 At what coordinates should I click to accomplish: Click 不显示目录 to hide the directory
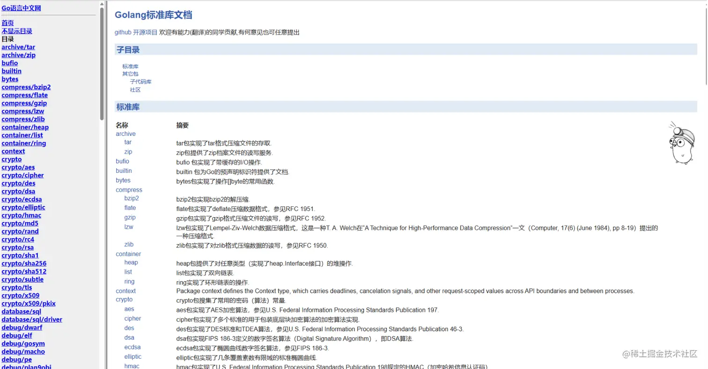17,31
